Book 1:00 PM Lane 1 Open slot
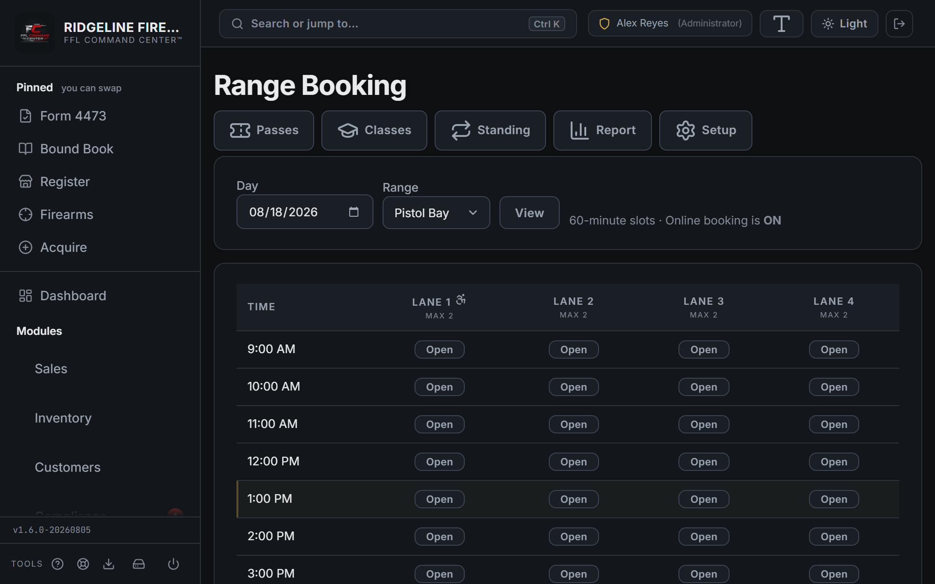 click(x=440, y=499)
